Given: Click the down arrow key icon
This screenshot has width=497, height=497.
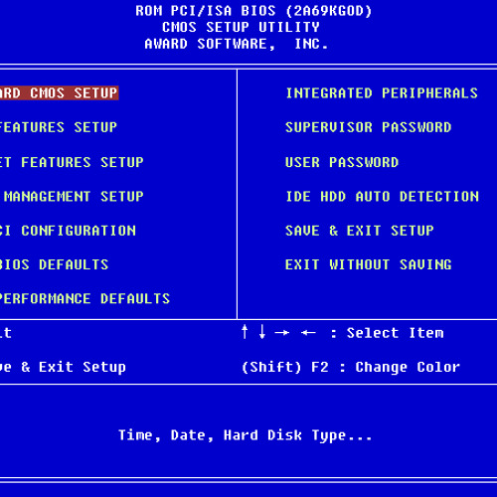Looking at the screenshot, I should [x=262, y=332].
